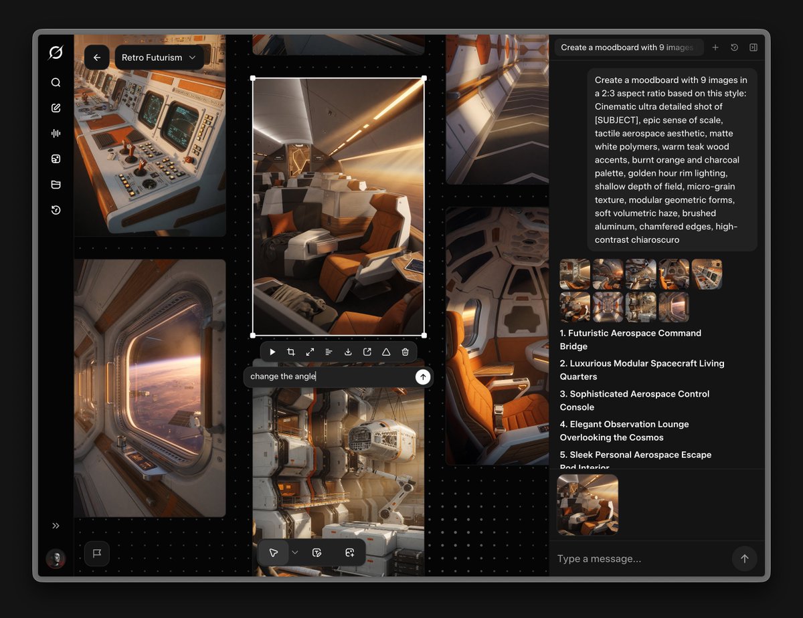Click the attached image thumbnail above message box
The width and height of the screenshot is (803, 618).
[x=588, y=504]
